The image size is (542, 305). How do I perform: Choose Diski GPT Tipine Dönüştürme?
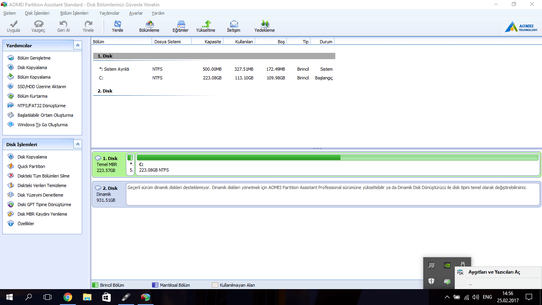point(44,205)
